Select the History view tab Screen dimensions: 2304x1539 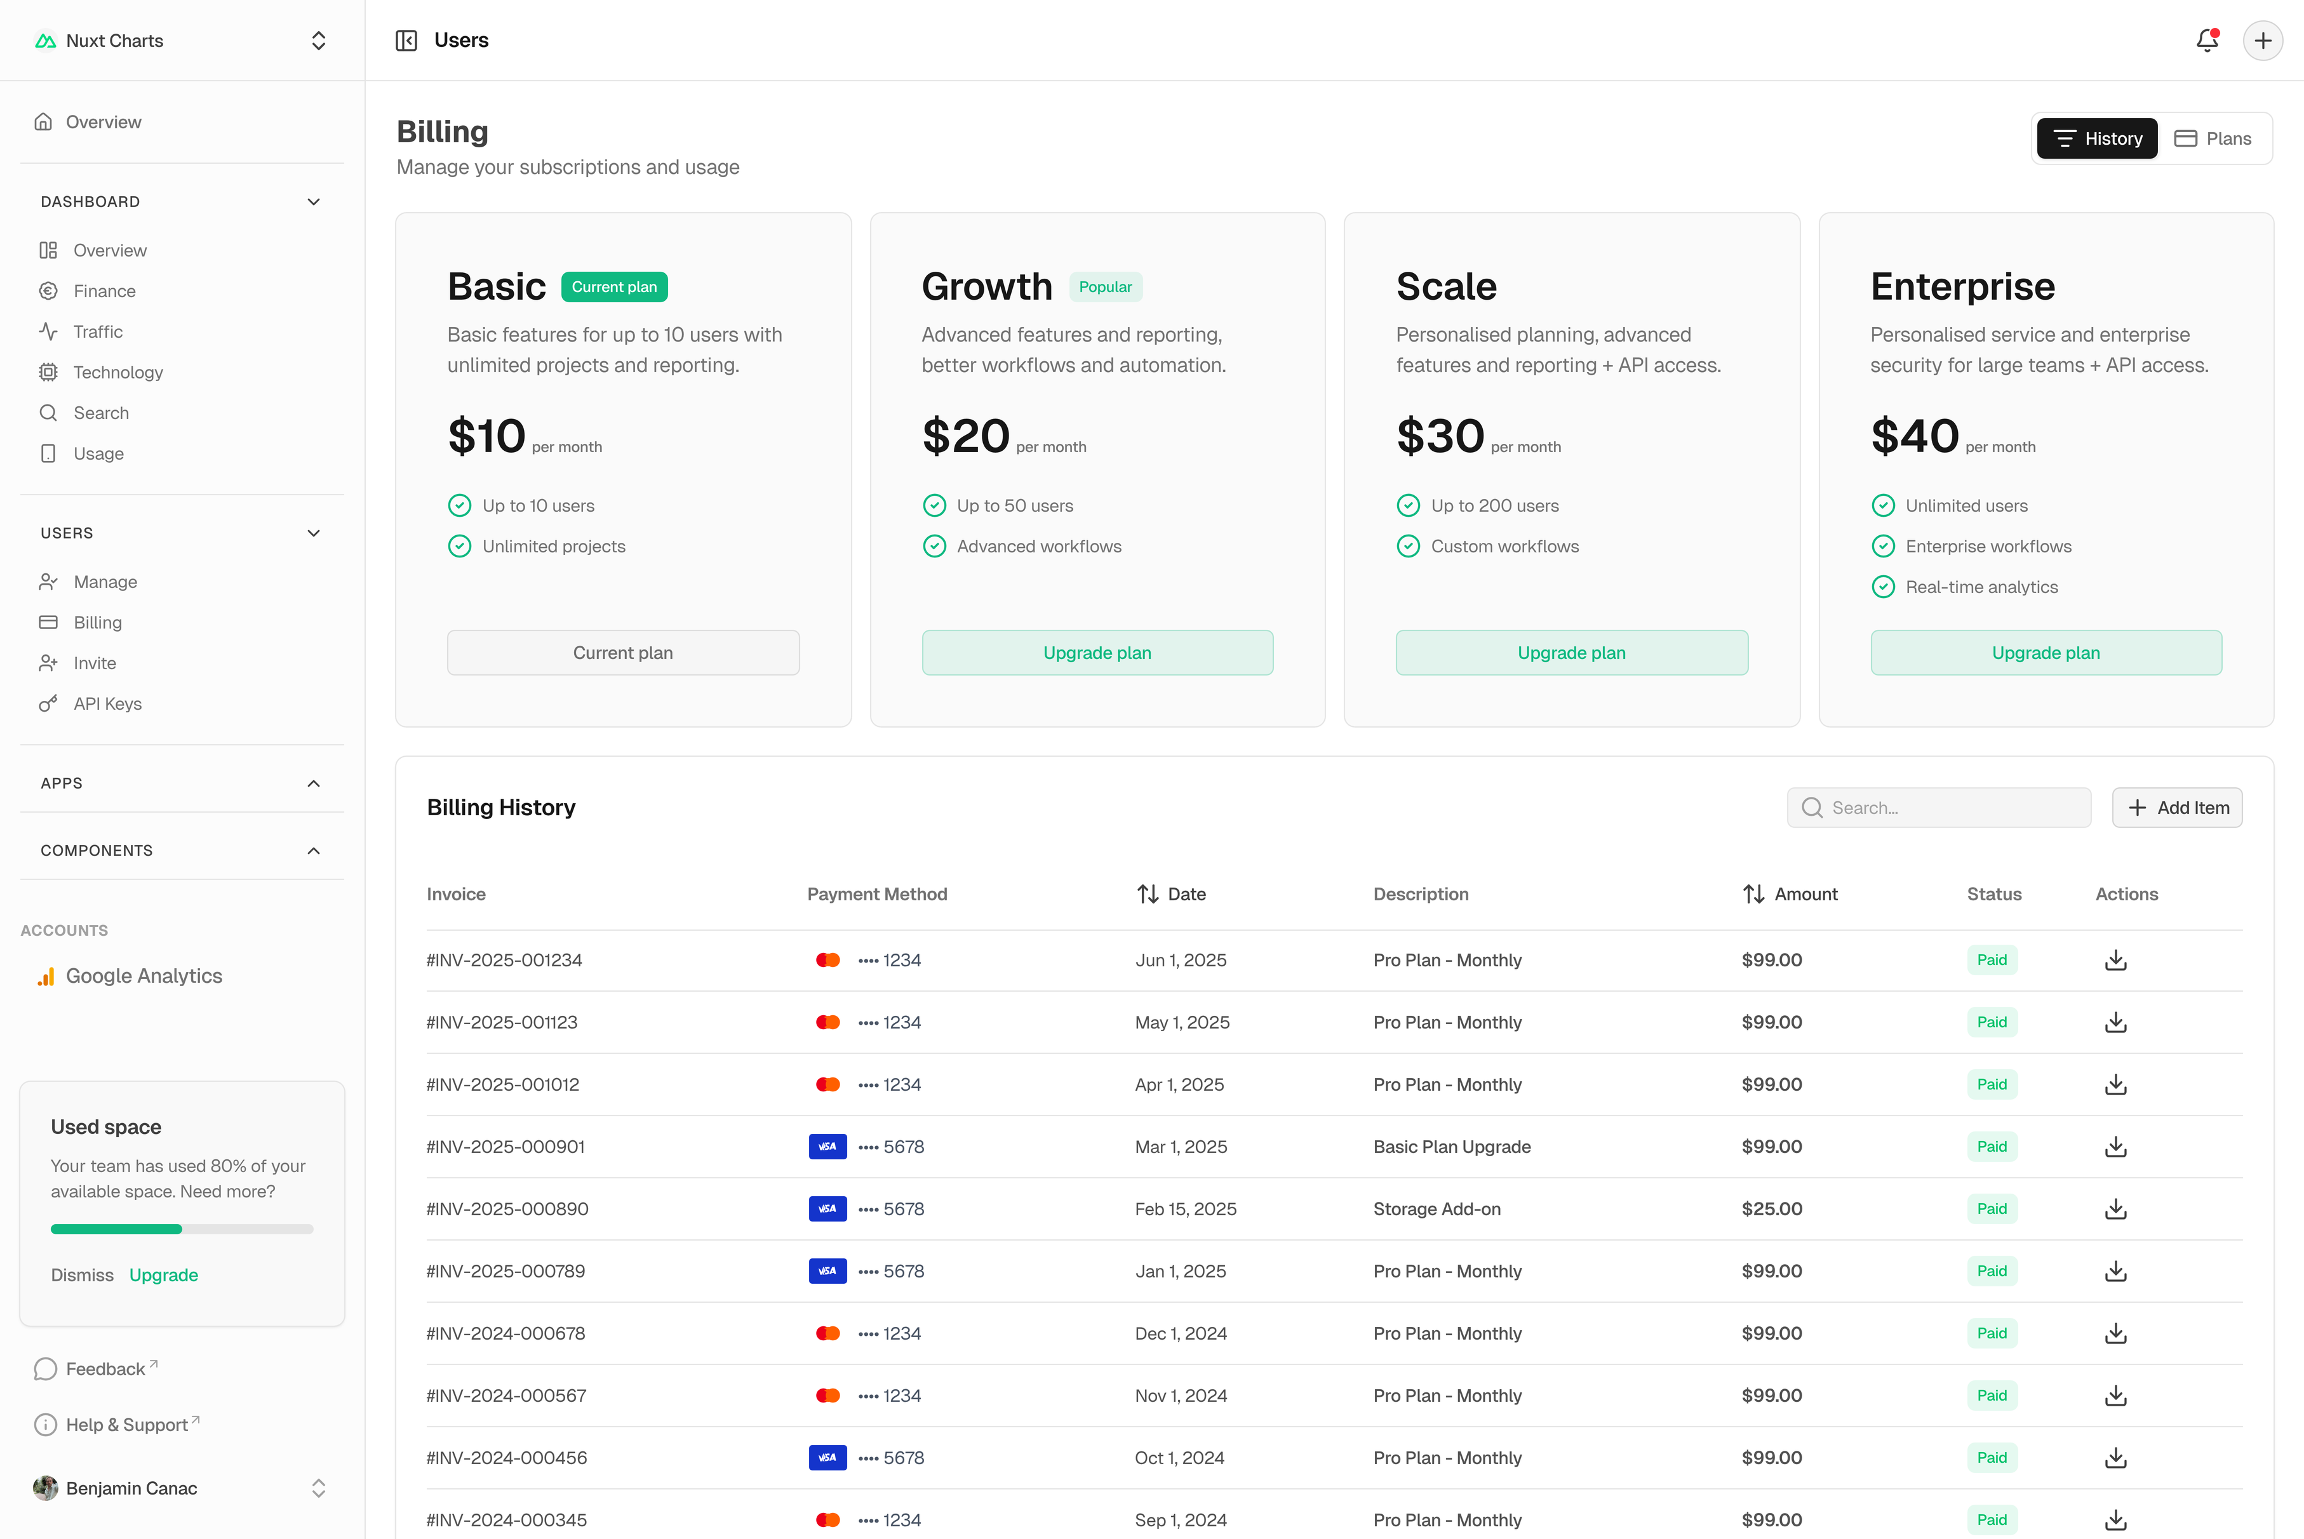tap(2097, 138)
